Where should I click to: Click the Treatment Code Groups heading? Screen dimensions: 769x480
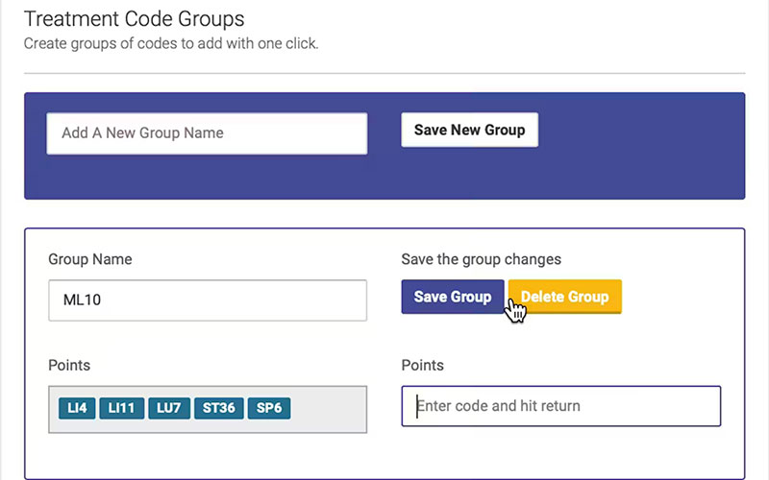pos(134,19)
